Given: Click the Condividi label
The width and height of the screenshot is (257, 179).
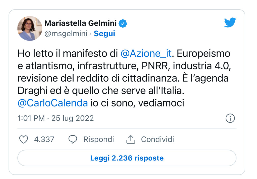Looking at the screenshot, I should tap(158, 139).
